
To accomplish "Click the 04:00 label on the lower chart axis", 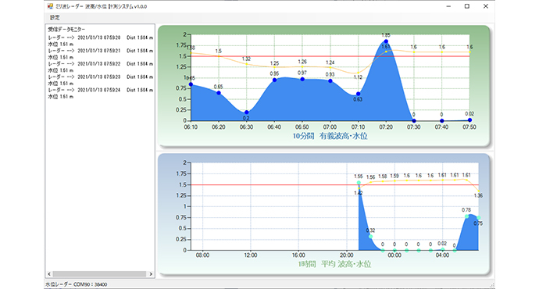I will (x=442, y=255).
